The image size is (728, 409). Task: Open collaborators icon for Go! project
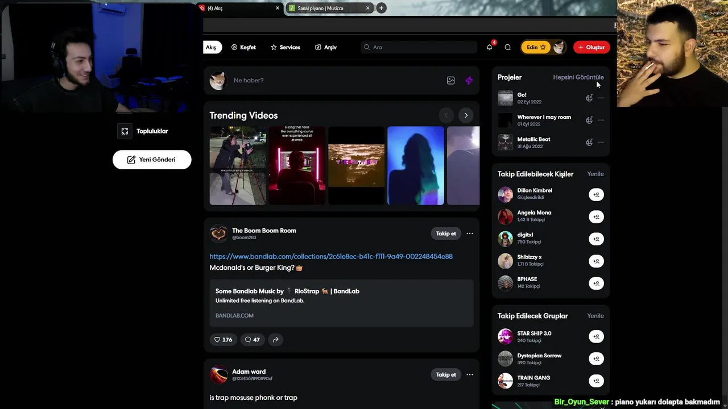(589, 98)
